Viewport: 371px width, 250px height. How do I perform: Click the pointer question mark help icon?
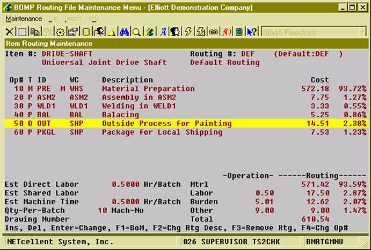[x=252, y=32]
